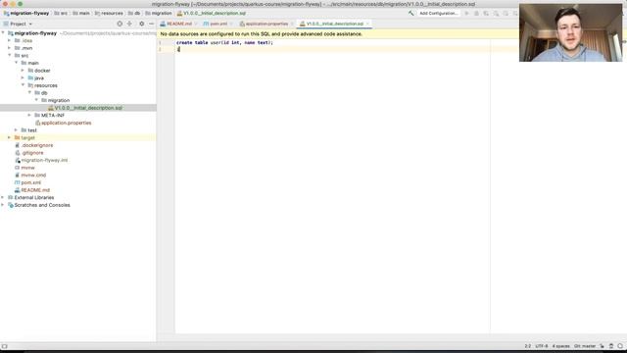
Task: Toggle tool window quick-access icon bottom-left
Action: click(4, 346)
